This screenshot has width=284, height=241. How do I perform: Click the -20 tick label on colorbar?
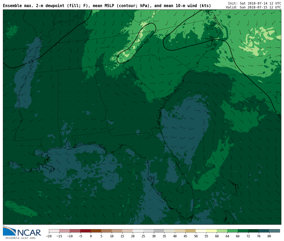click(49, 236)
